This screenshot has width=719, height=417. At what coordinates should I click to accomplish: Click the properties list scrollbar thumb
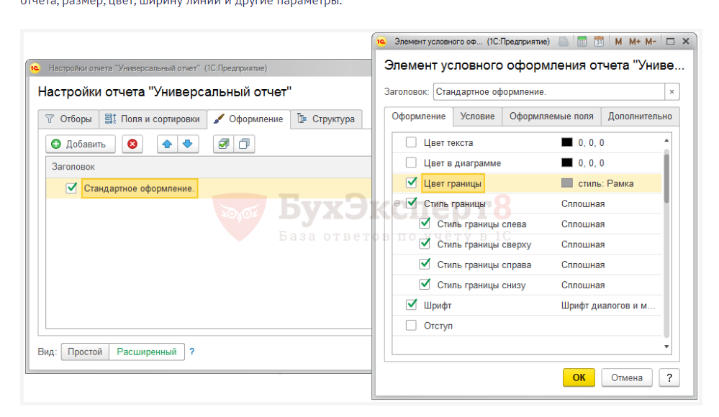click(666, 179)
